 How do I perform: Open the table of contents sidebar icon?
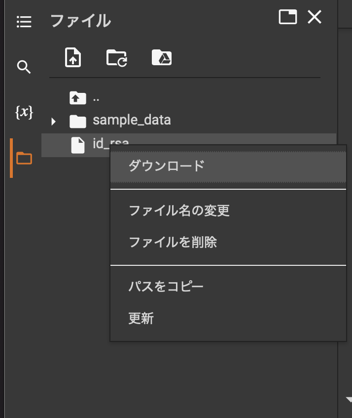[24, 22]
